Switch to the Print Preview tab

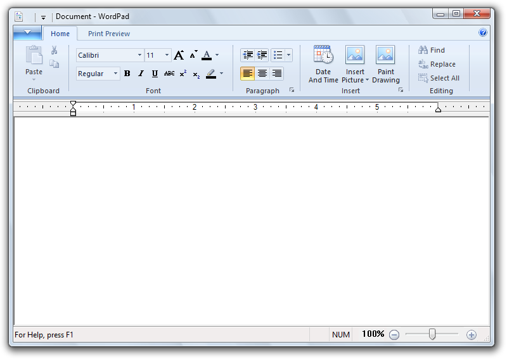click(109, 34)
